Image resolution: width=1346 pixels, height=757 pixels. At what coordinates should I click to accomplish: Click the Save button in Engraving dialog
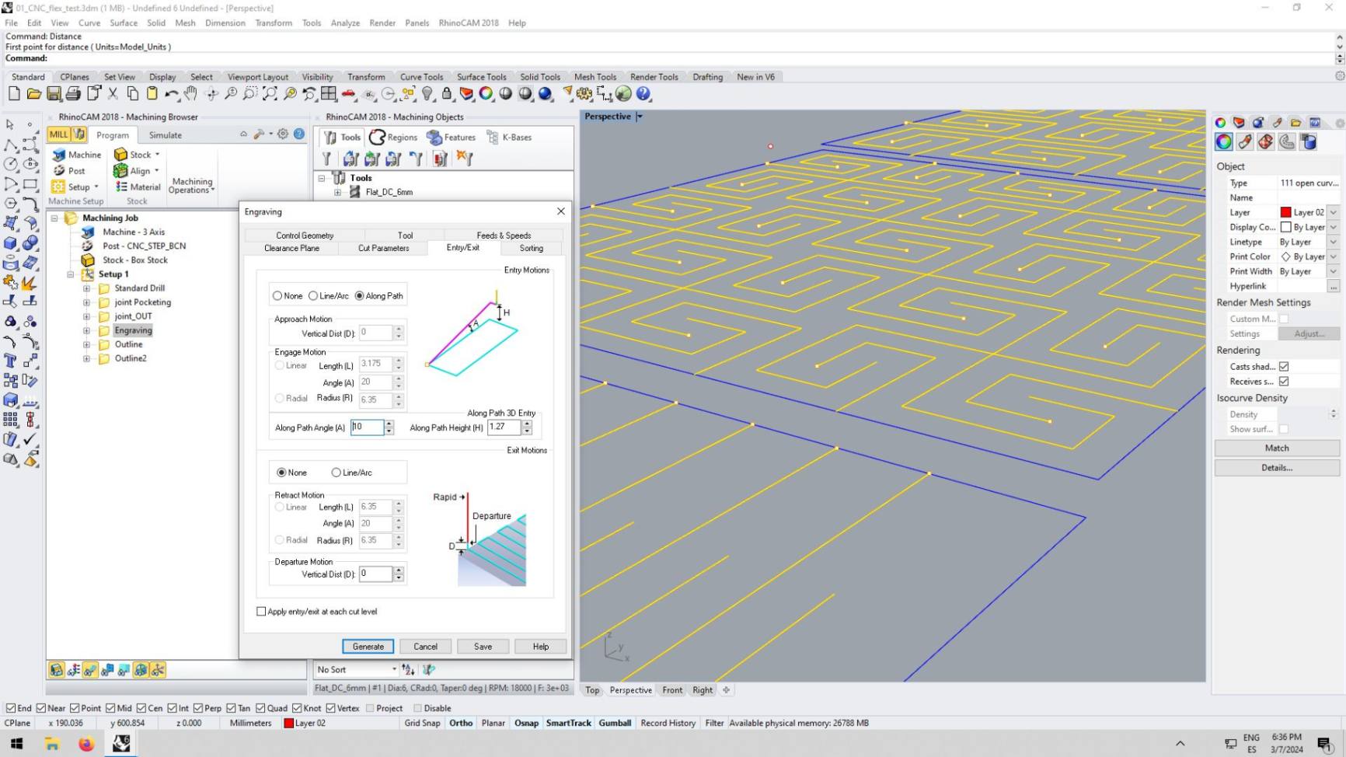click(x=483, y=647)
